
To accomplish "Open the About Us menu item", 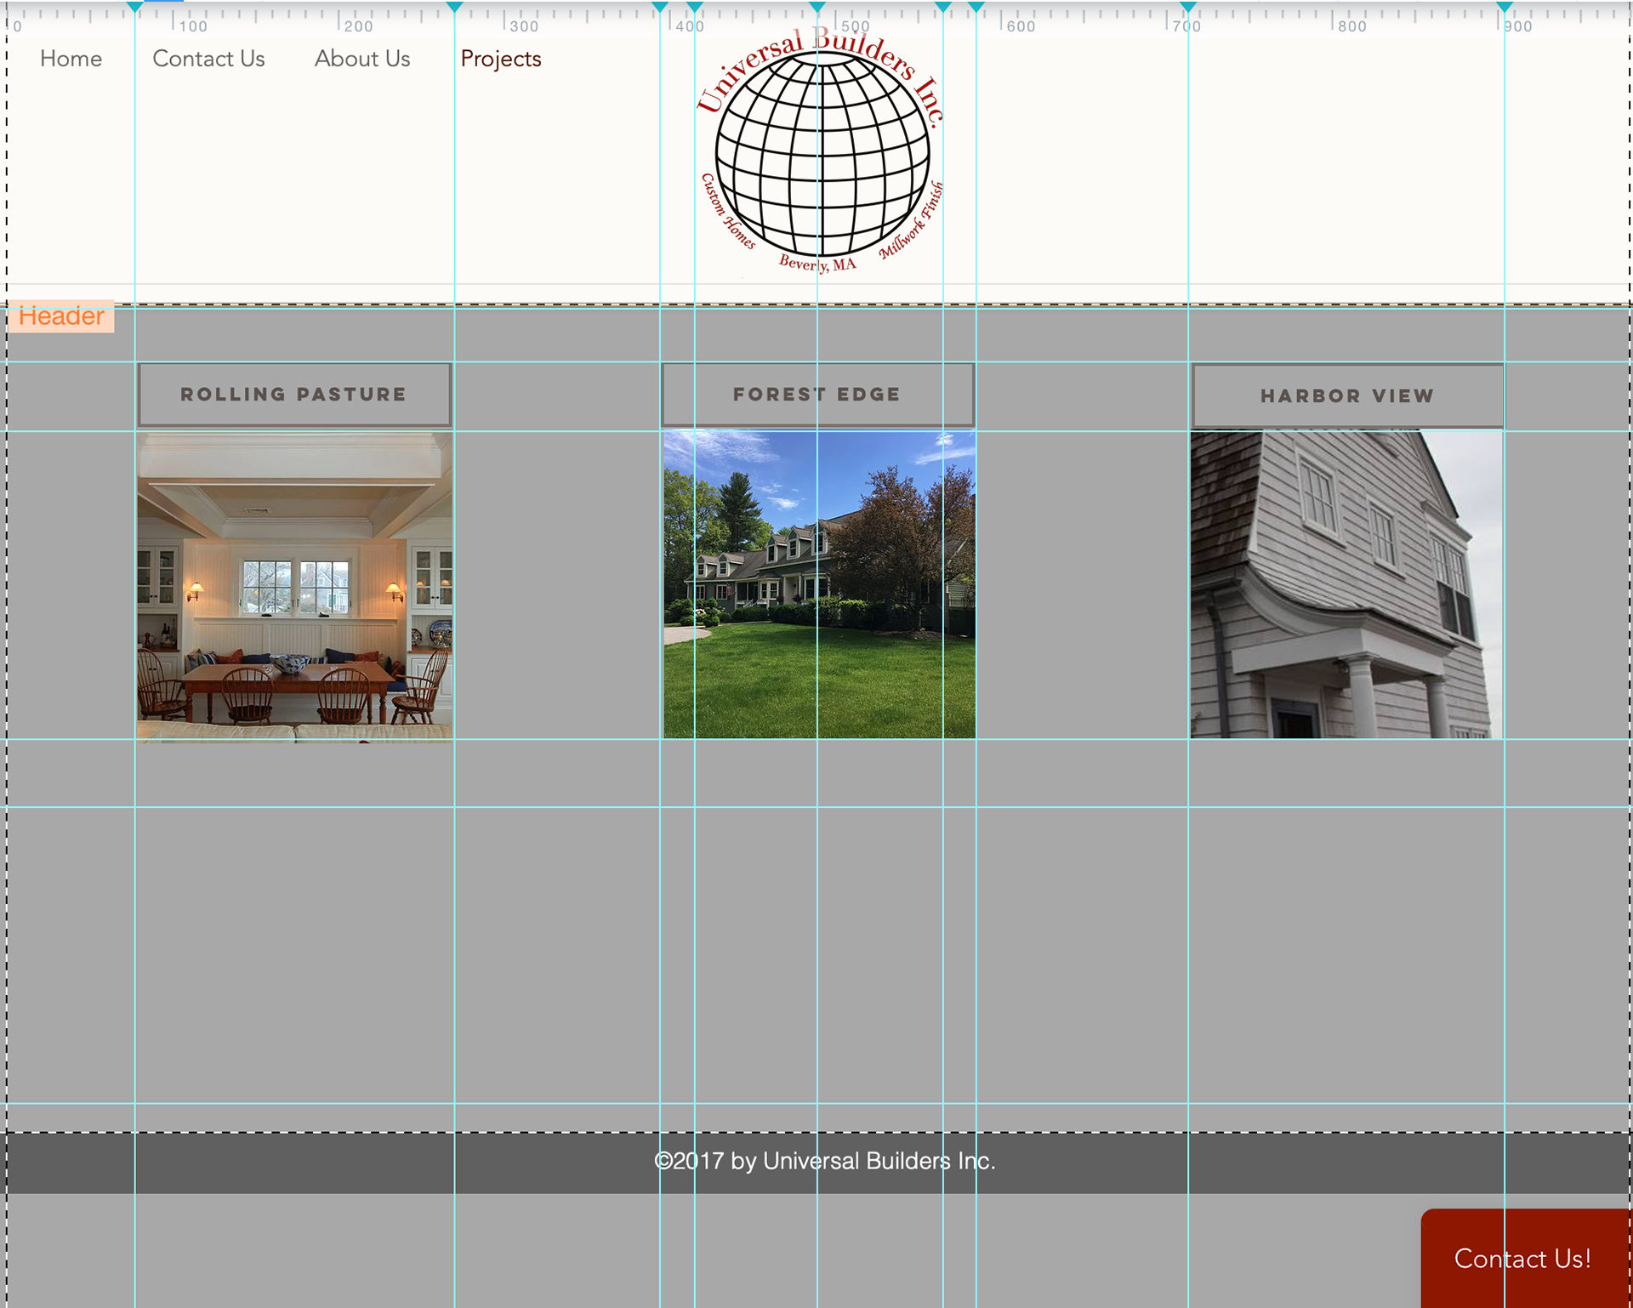I will tap(362, 59).
